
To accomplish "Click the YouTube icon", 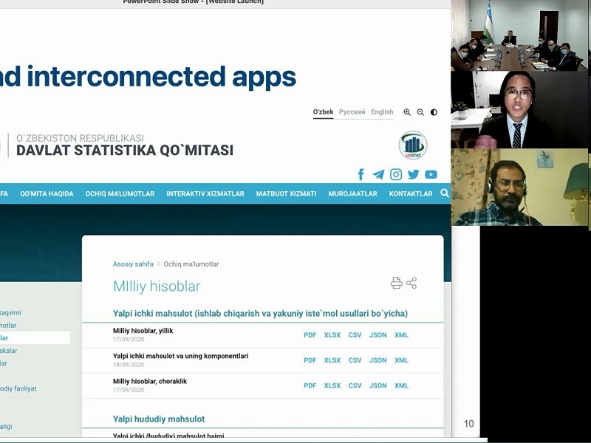I will pos(431,174).
